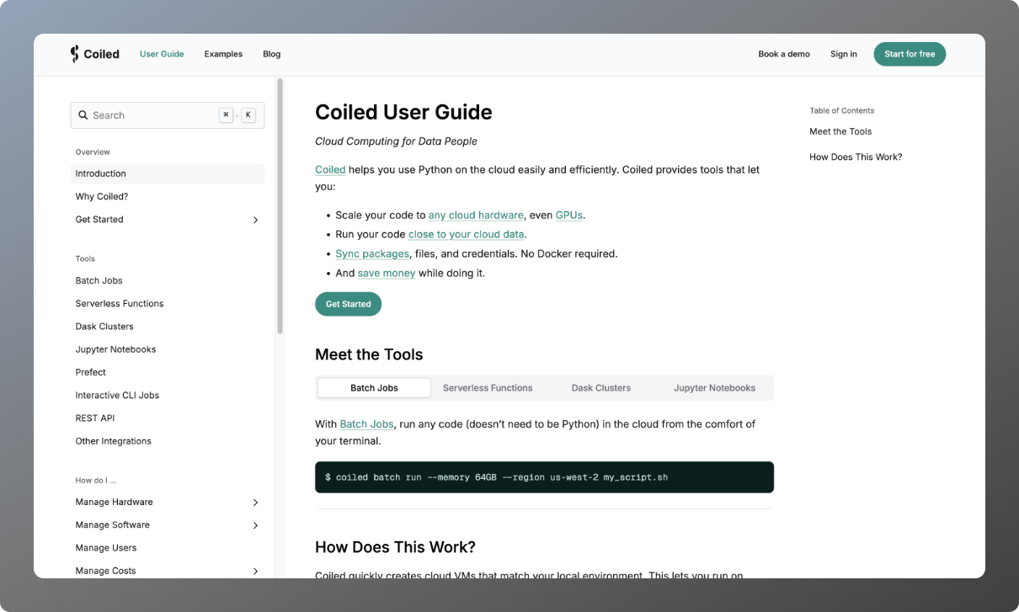Viewport: 1019px width, 612px height.
Task: Click the Start for free button
Action: coord(910,53)
